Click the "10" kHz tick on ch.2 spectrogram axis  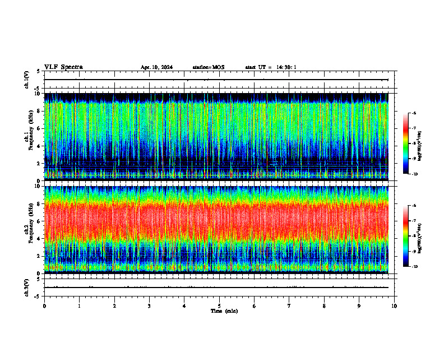tap(38, 186)
